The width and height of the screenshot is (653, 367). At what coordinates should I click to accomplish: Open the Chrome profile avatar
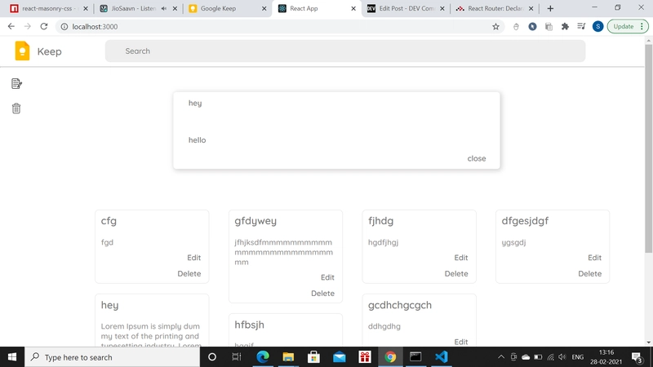(598, 26)
